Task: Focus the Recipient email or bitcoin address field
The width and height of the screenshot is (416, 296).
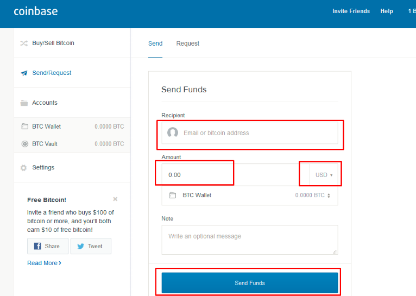Action: tap(255, 133)
